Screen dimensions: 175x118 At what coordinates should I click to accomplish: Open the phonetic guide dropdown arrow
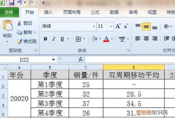pos(128,39)
